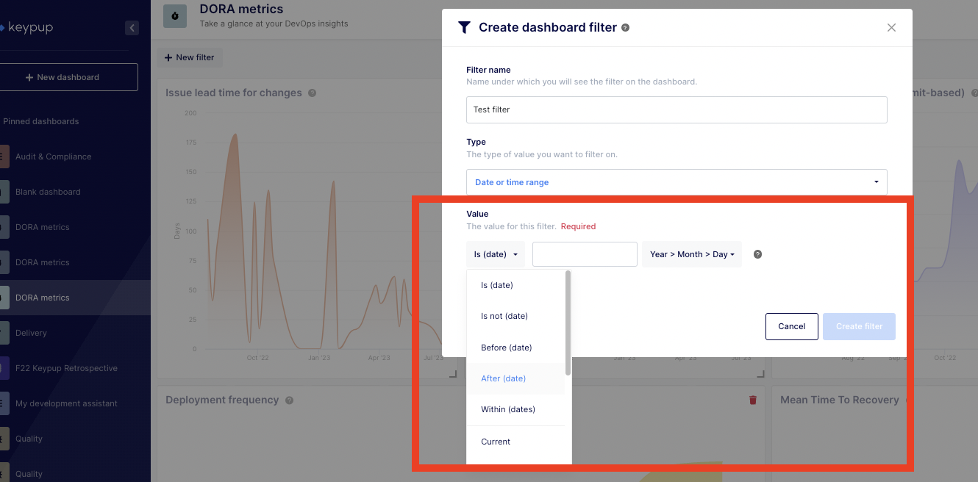Click the help icon next to "Issue lead time for changes"
The height and width of the screenshot is (482, 978).
pos(312,93)
